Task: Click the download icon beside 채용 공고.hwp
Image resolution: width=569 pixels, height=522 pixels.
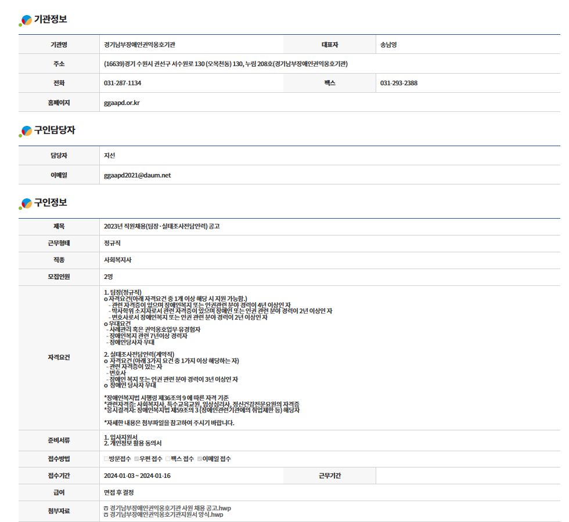Action: pyautogui.click(x=106, y=509)
